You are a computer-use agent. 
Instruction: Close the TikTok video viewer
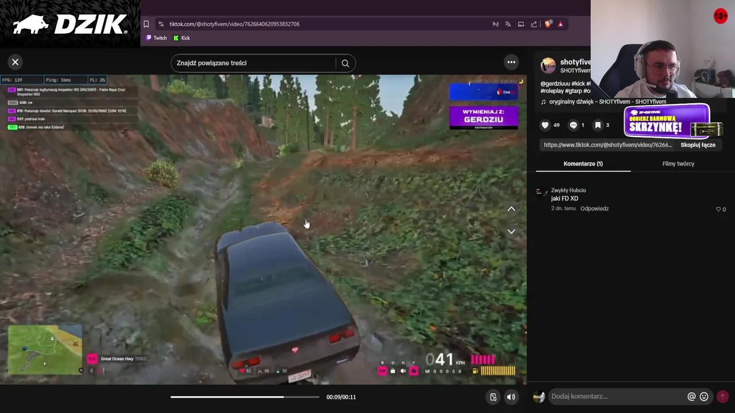(16, 62)
